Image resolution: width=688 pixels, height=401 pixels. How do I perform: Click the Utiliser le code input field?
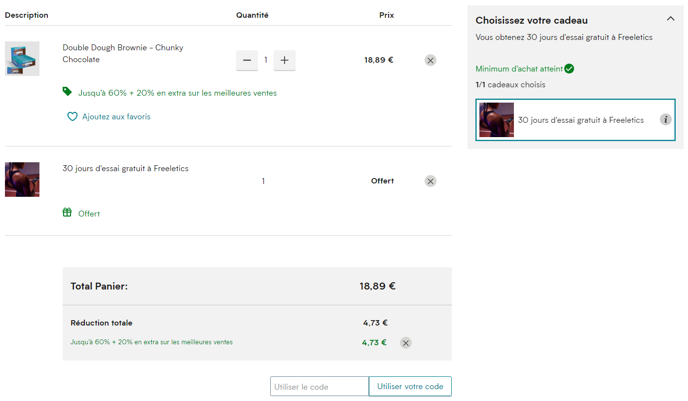tap(320, 387)
